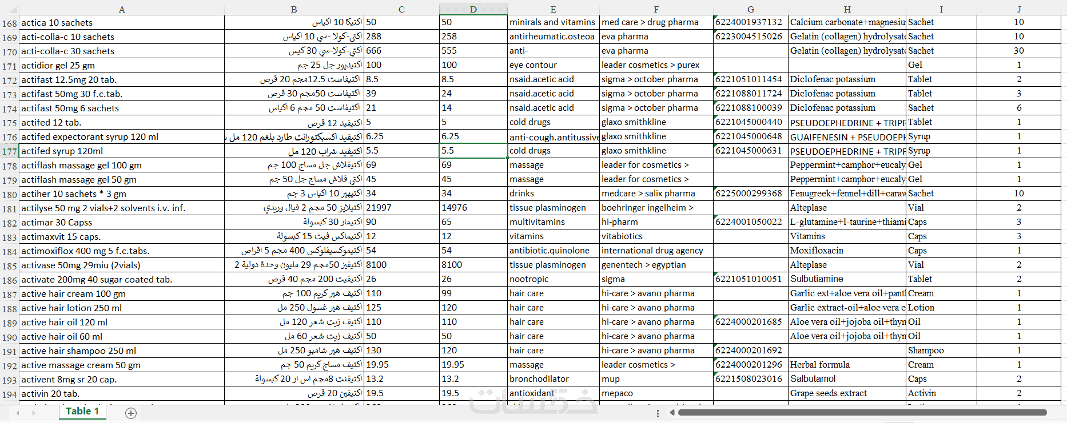Viewport: 1067px width, 423px height.
Task: Select column B header
Action: (294, 9)
